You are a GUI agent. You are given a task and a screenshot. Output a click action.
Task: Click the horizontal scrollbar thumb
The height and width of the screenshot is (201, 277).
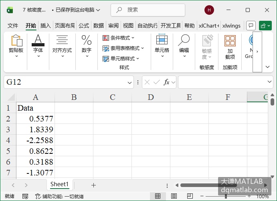(x=208, y=185)
